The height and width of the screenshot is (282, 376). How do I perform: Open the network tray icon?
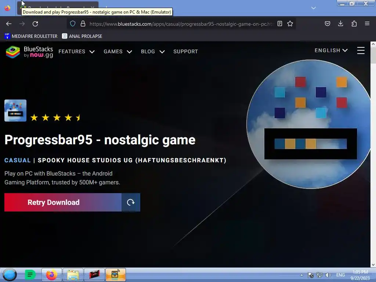tap(319, 275)
